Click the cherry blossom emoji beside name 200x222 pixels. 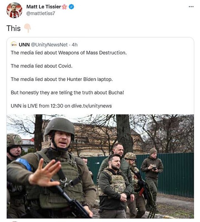coord(64,7)
